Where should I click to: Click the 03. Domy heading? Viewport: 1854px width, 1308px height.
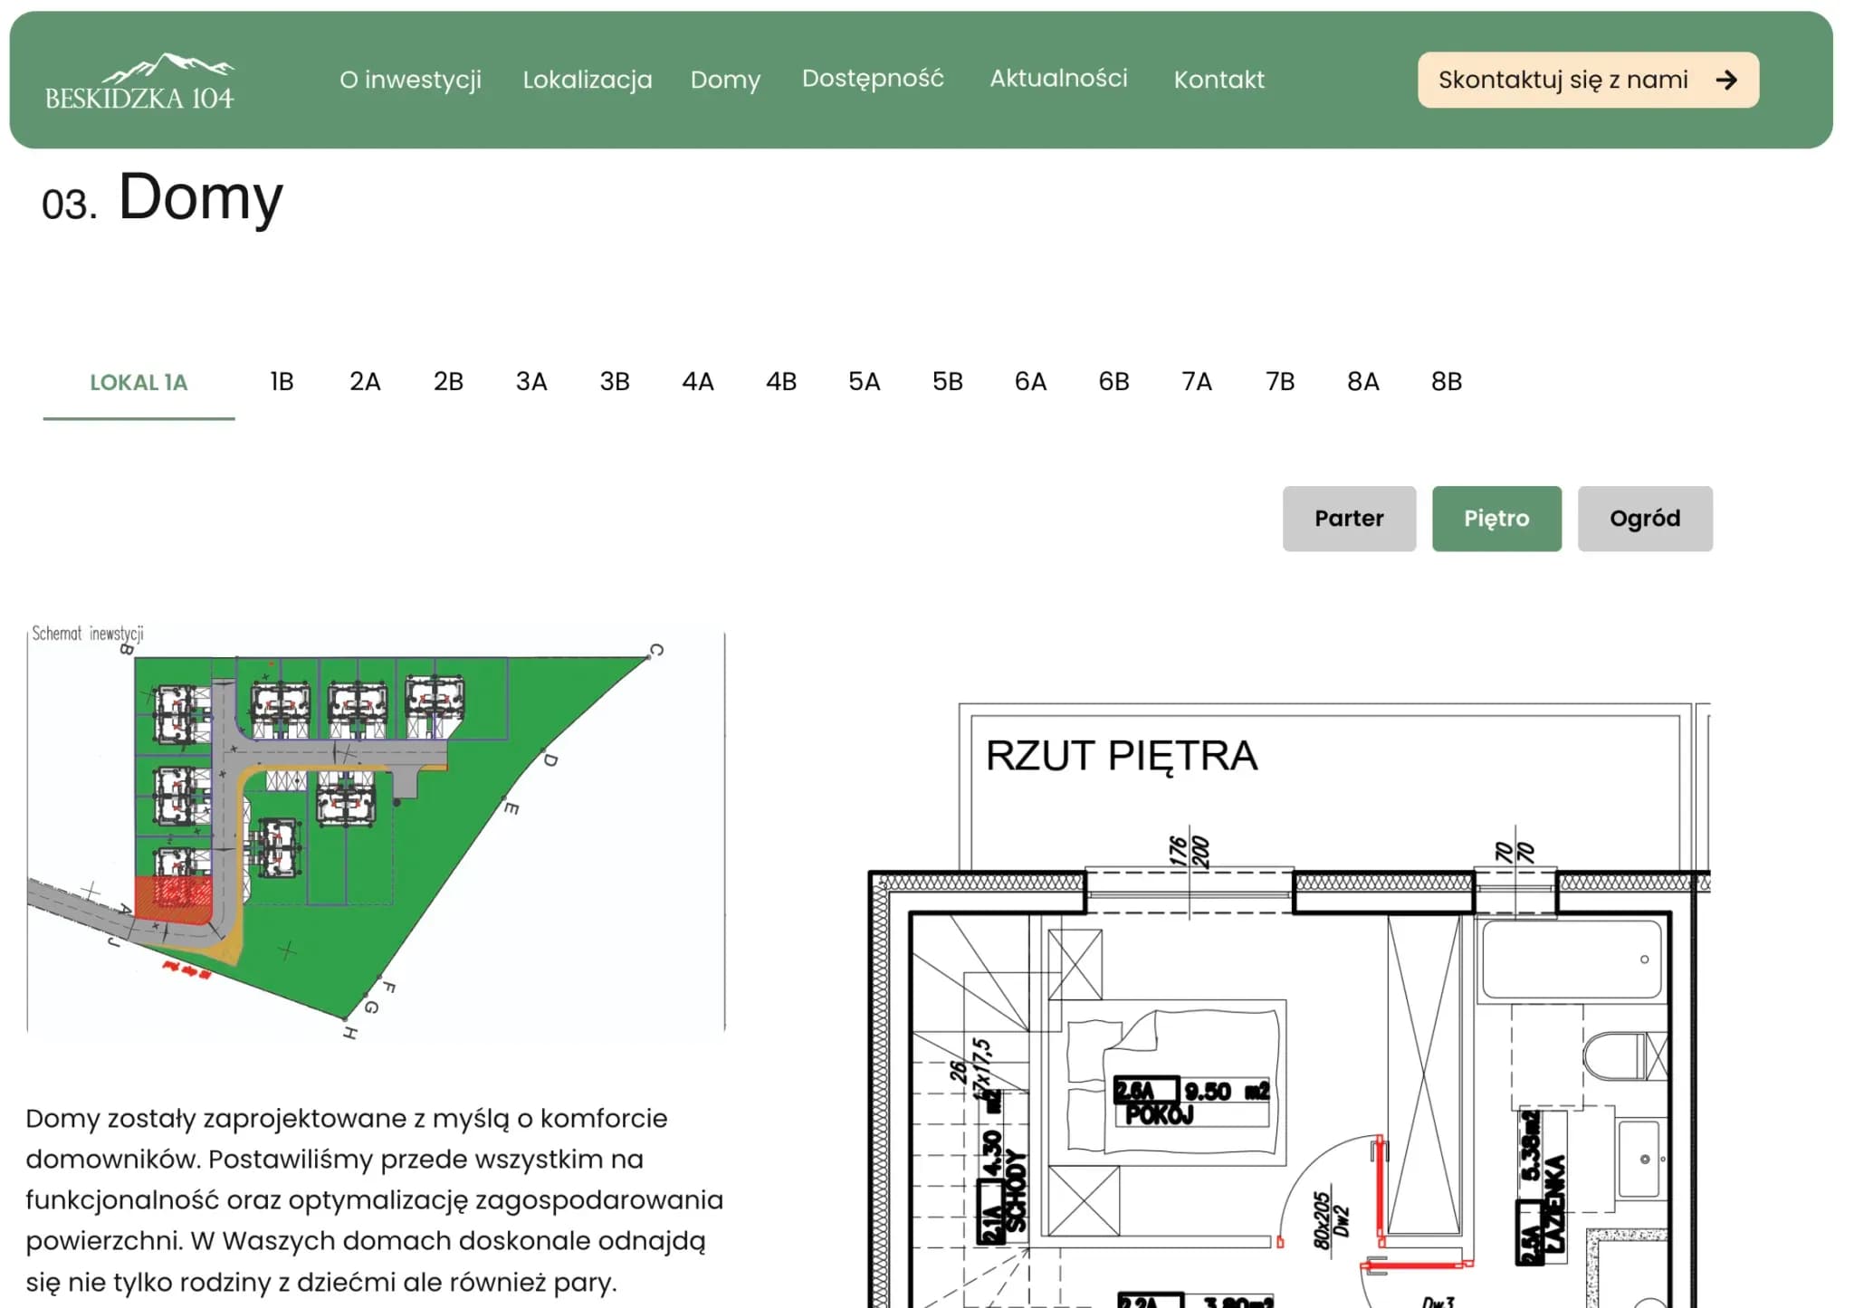point(163,197)
